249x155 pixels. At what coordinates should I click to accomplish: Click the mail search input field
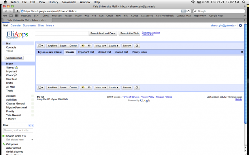click(62, 33)
